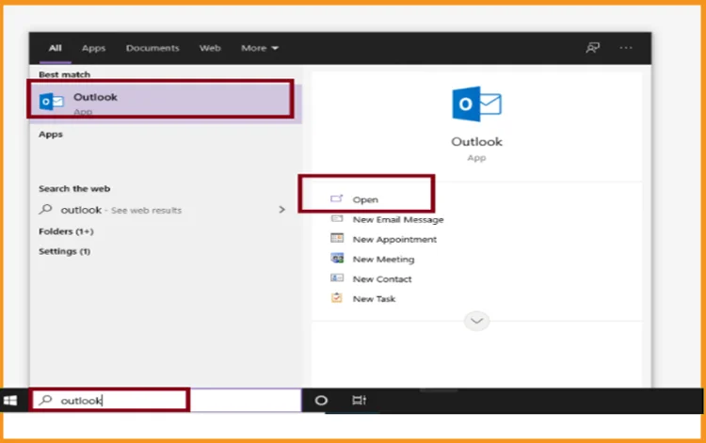
Task: Expand the outlook web results arrow
Action: (x=281, y=210)
